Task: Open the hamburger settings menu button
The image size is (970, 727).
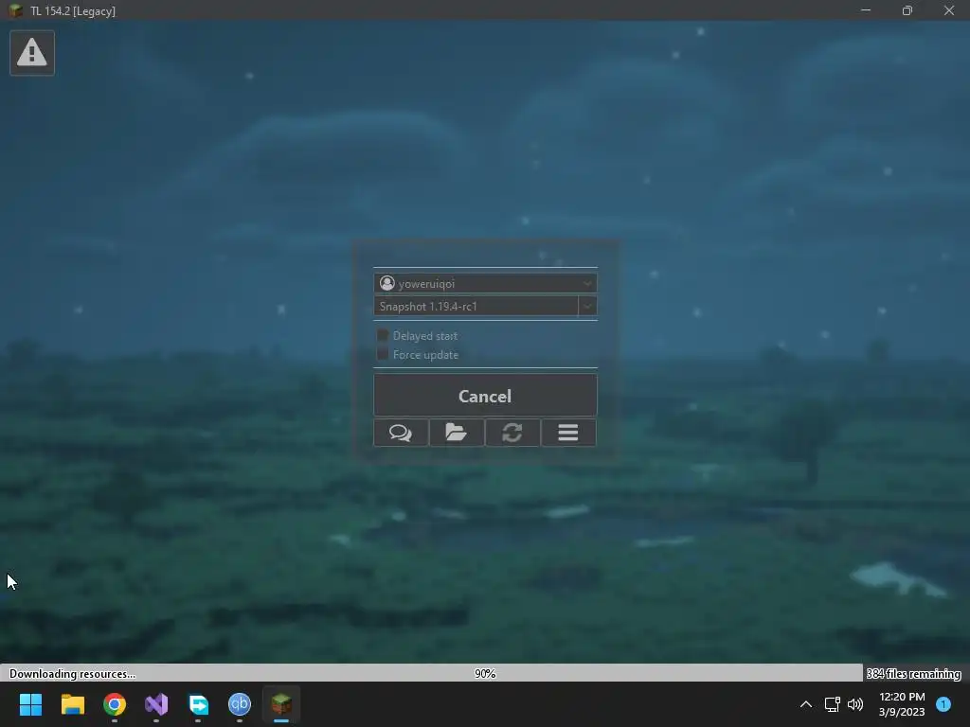Action: click(x=568, y=432)
